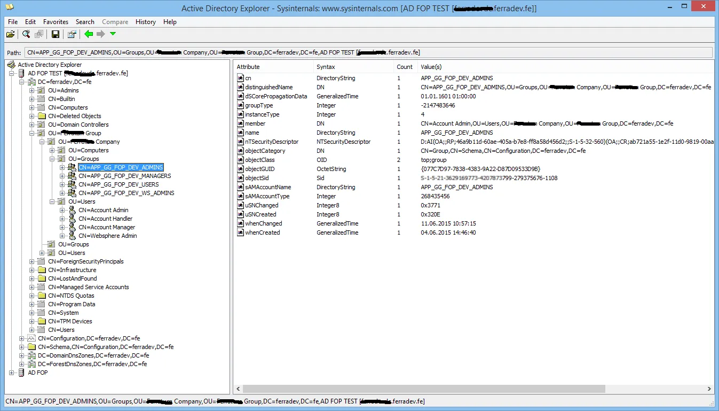Screen dimensions: 719x411
Task: Click the attribute icon beside groupType
Action: [x=240, y=105]
